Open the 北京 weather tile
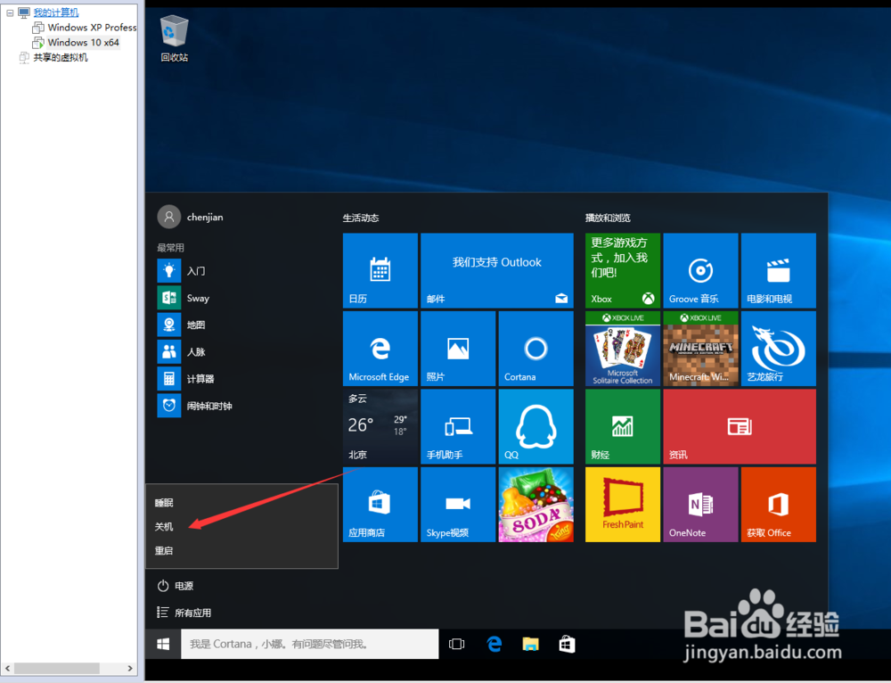 click(380, 426)
